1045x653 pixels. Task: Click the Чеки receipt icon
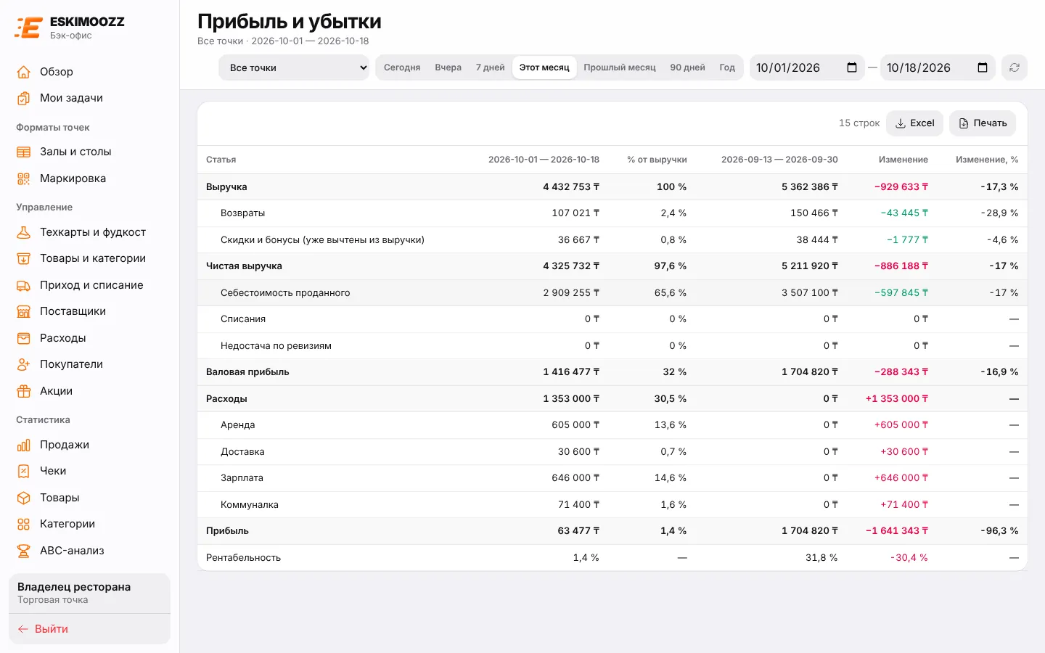click(x=24, y=471)
